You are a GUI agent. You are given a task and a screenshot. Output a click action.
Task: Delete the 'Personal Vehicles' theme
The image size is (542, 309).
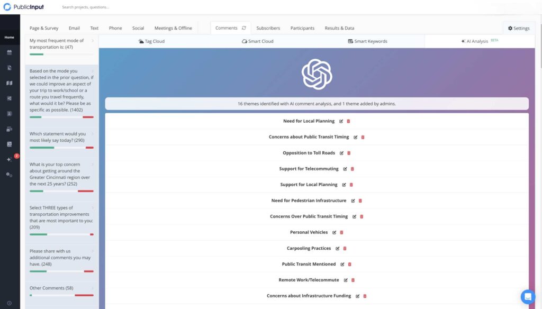click(341, 232)
